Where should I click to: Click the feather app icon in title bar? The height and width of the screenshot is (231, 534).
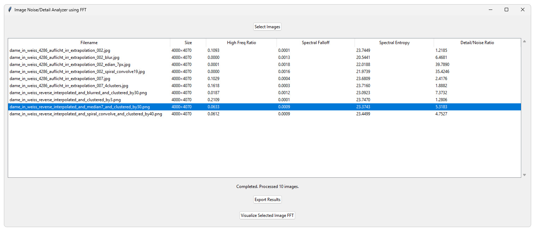pos(10,10)
